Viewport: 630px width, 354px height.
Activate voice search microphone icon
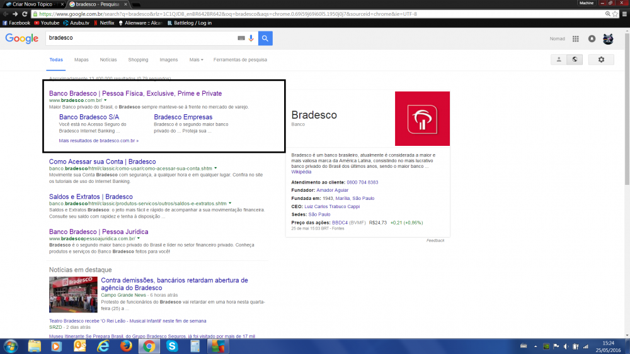pos(251,38)
